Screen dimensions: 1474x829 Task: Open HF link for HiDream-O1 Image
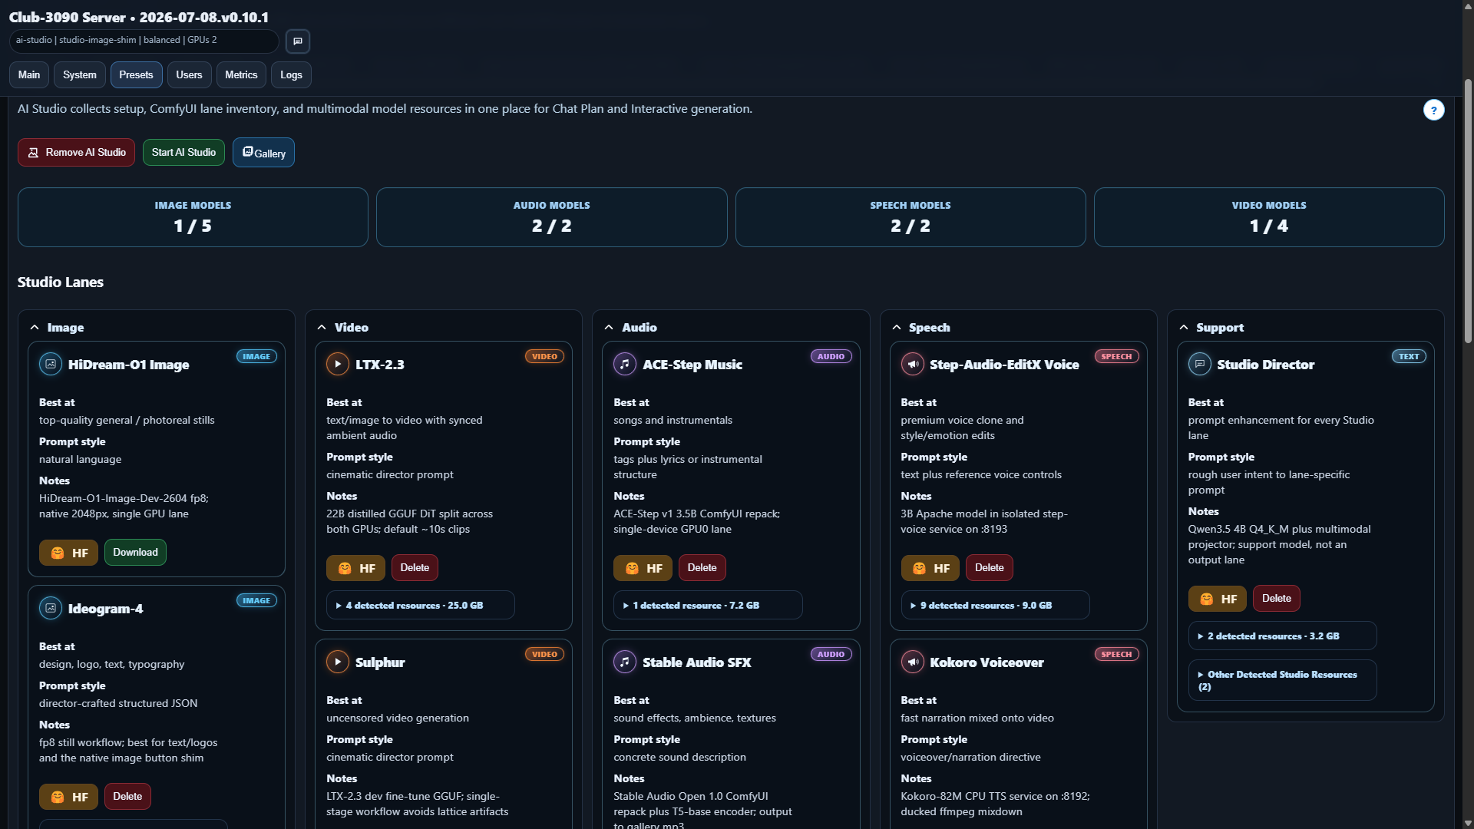point(68,553)
